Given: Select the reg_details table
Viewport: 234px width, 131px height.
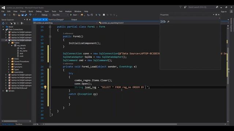Looking at the screenshot, I should point(21,45).
